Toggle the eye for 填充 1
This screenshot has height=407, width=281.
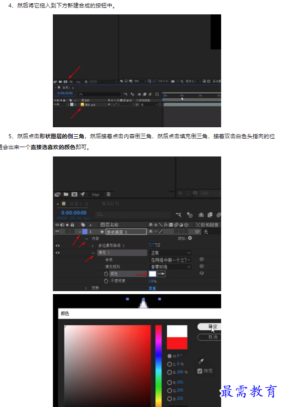pyautogui.click(x=57, y=253)
